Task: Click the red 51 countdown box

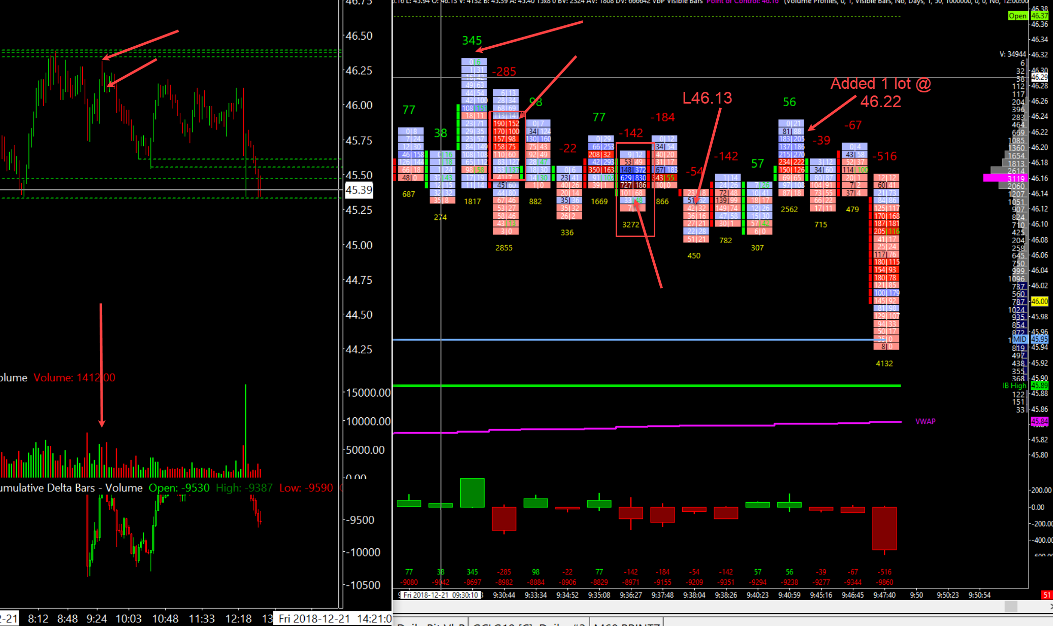Action: (x=1046, y=595)
